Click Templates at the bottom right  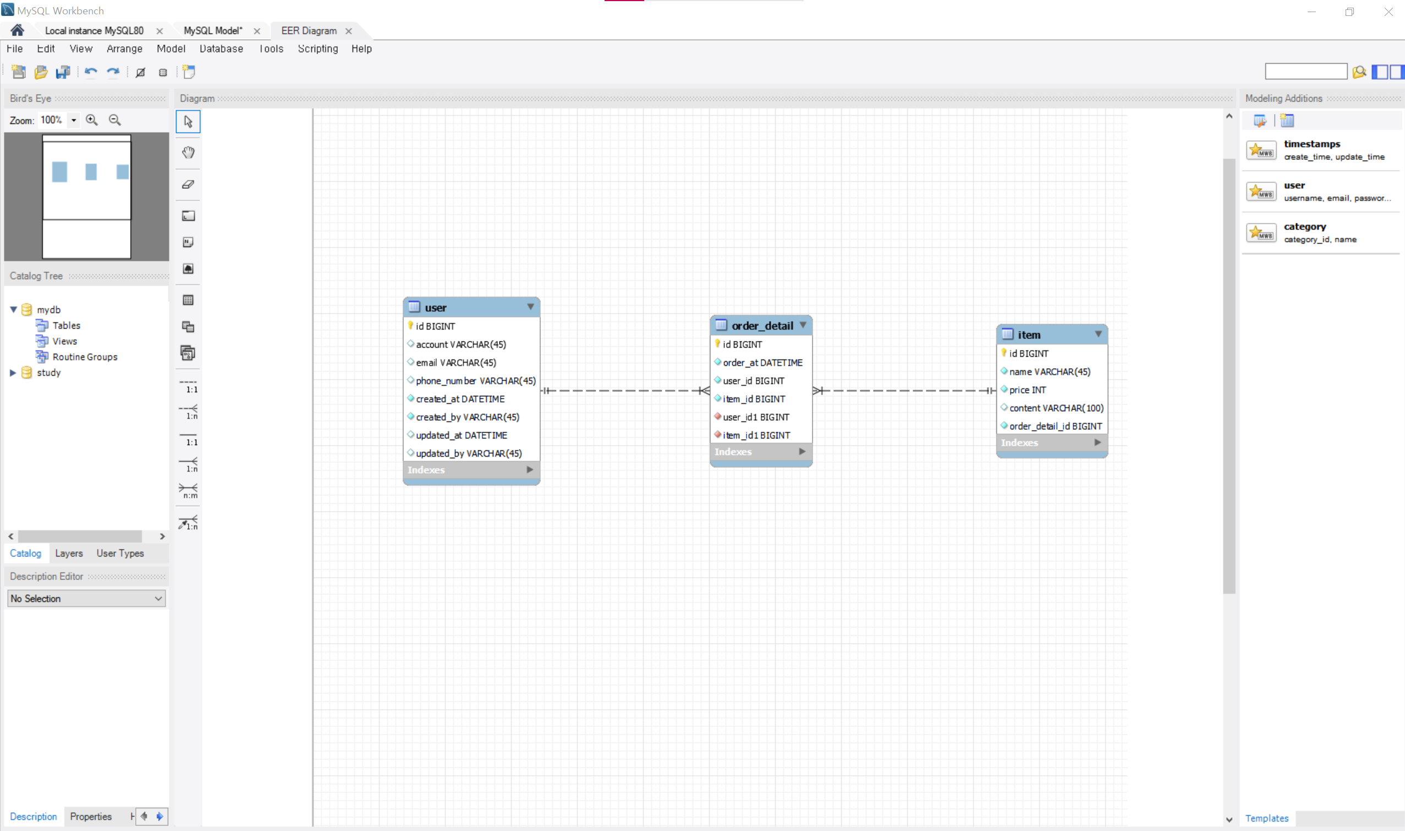(1267, 818)
